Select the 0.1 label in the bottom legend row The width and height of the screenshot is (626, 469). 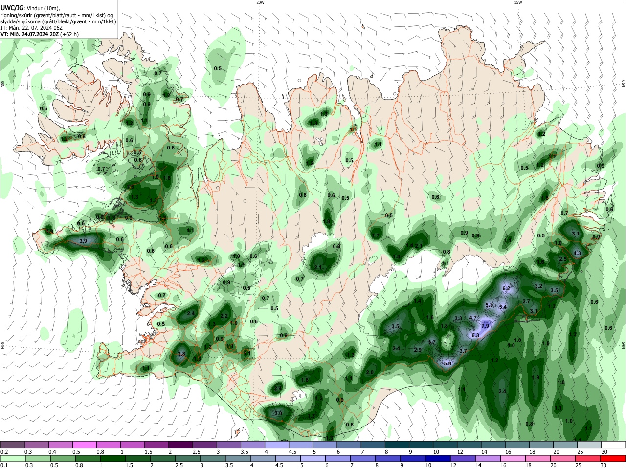point(4,466)
